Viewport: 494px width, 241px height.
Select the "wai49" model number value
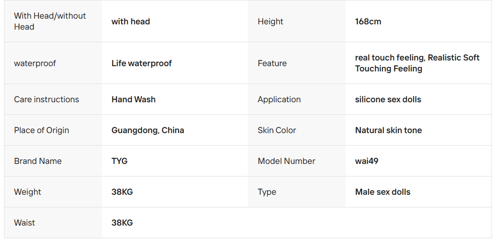point(367,161)
